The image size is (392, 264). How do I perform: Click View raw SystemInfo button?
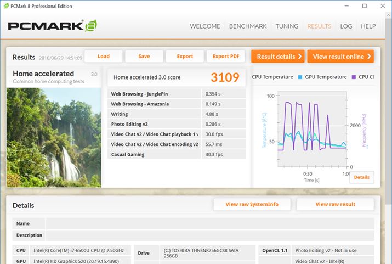click(x=252, y=204)
